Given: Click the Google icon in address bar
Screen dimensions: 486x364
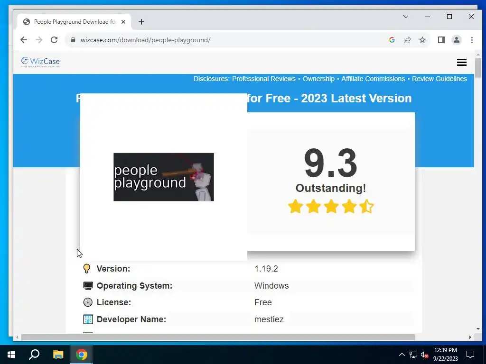Looking at the screenshot, I should (x=392, y=40).
